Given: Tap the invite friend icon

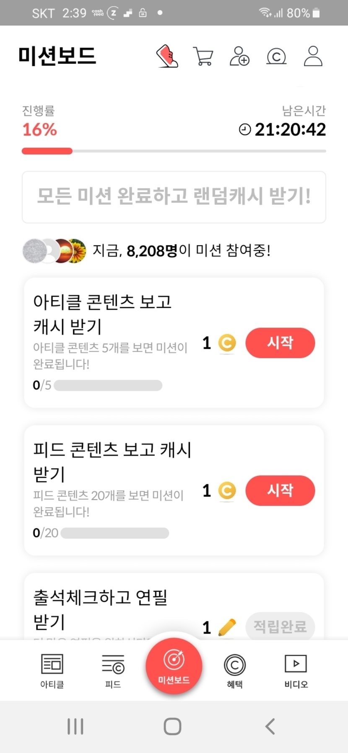Looking at the screenshot, I should (x=239, y=57).
